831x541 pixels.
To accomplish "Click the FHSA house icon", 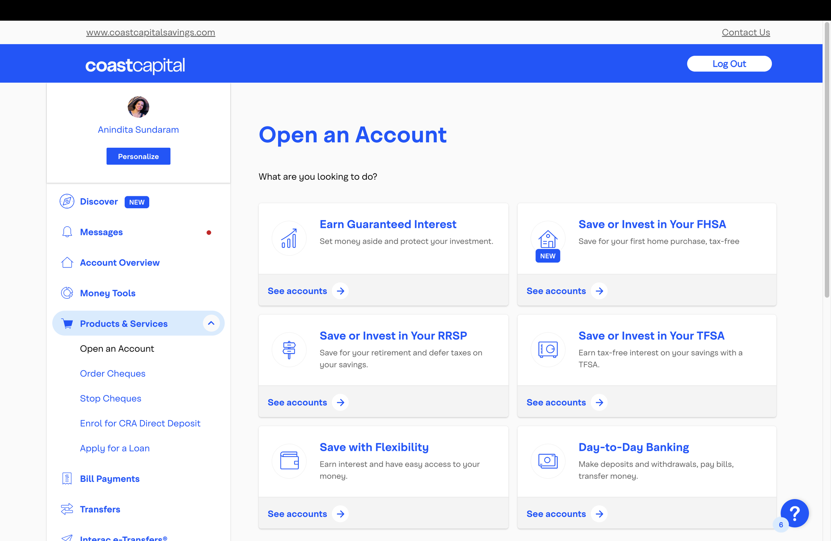I will (548, 238).
